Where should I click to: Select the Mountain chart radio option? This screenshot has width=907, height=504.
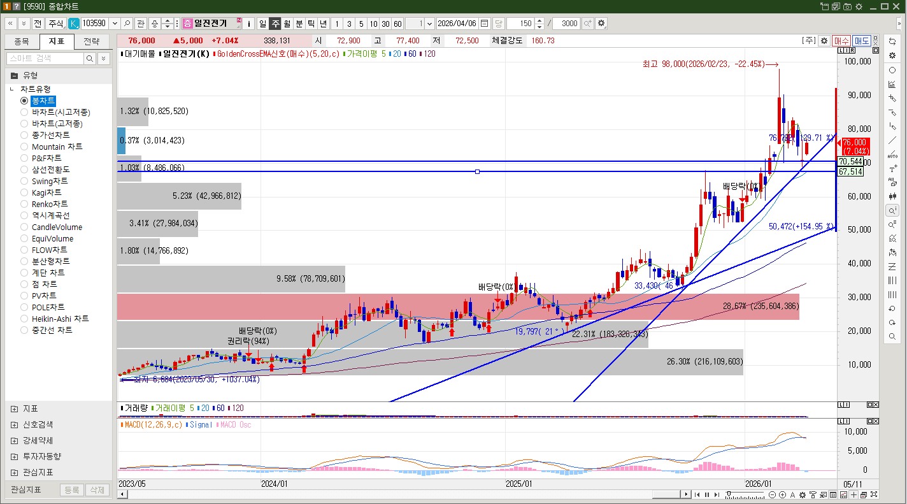click(24, 147)
